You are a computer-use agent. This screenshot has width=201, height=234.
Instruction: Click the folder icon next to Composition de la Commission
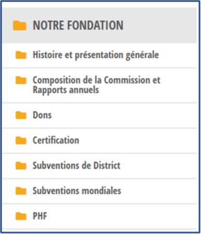[21, 80]
